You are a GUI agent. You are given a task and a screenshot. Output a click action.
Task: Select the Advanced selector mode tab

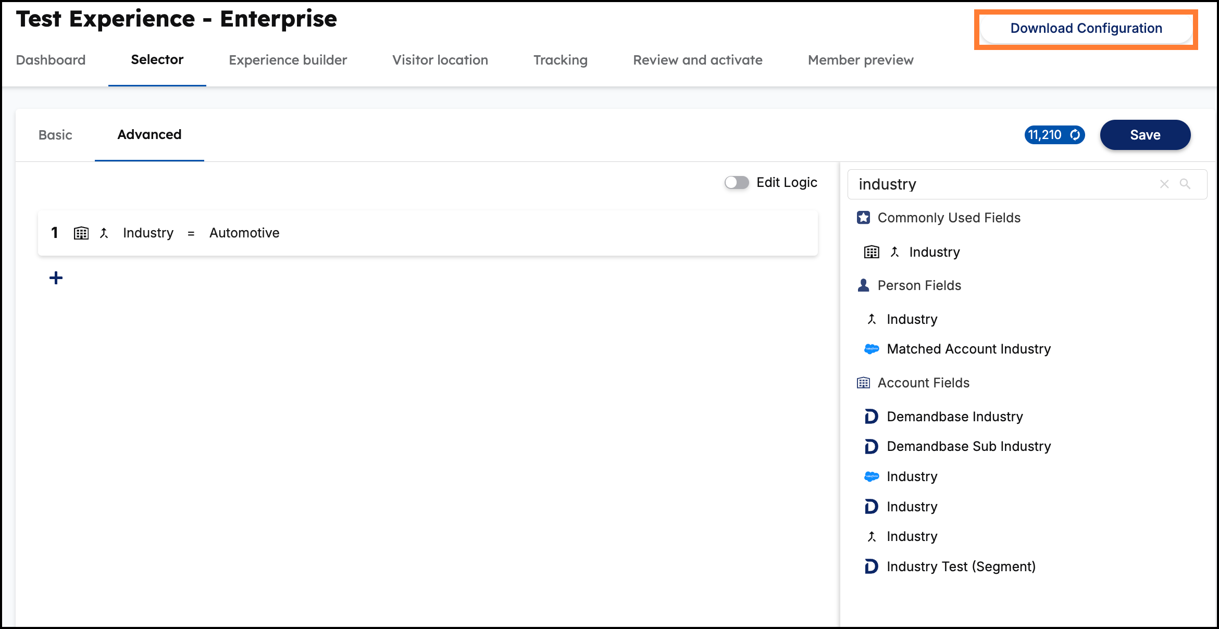(x=150, y=135)
